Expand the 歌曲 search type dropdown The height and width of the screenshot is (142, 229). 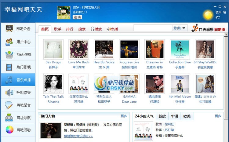(x=180, y=28)
